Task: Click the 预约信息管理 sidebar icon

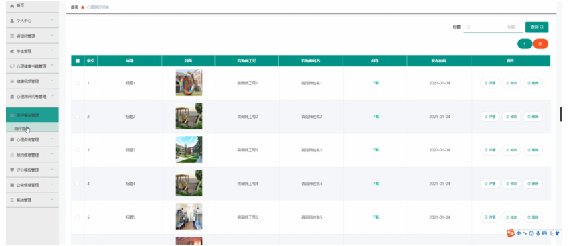Action: [12, 155]
